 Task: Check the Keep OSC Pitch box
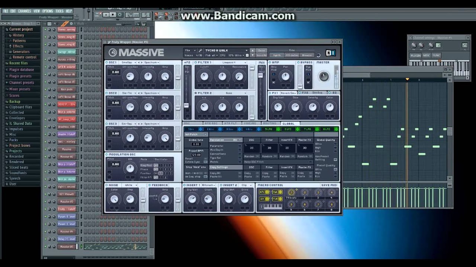310,162
